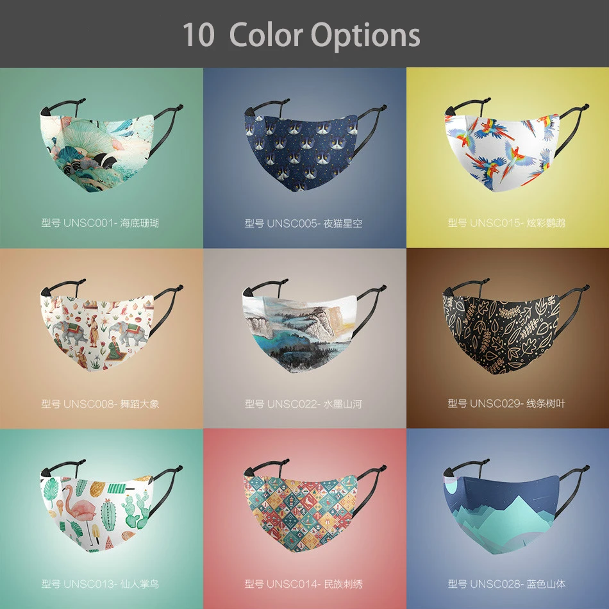Click the 10 Color Options heading

[301, 35]
